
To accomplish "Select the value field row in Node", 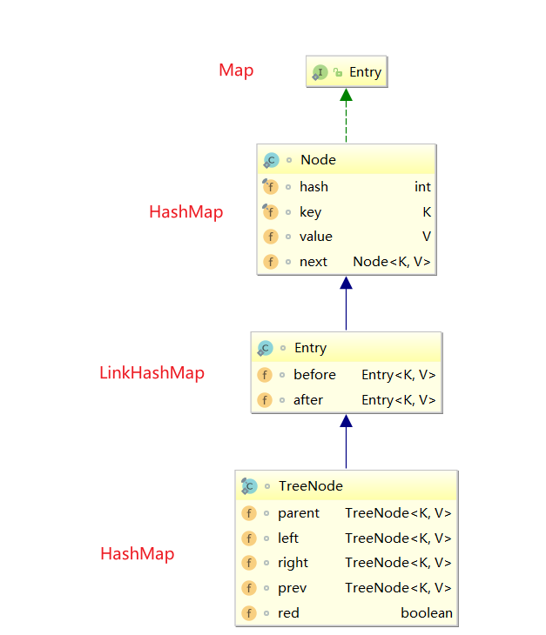I will [x=346, y=237].
